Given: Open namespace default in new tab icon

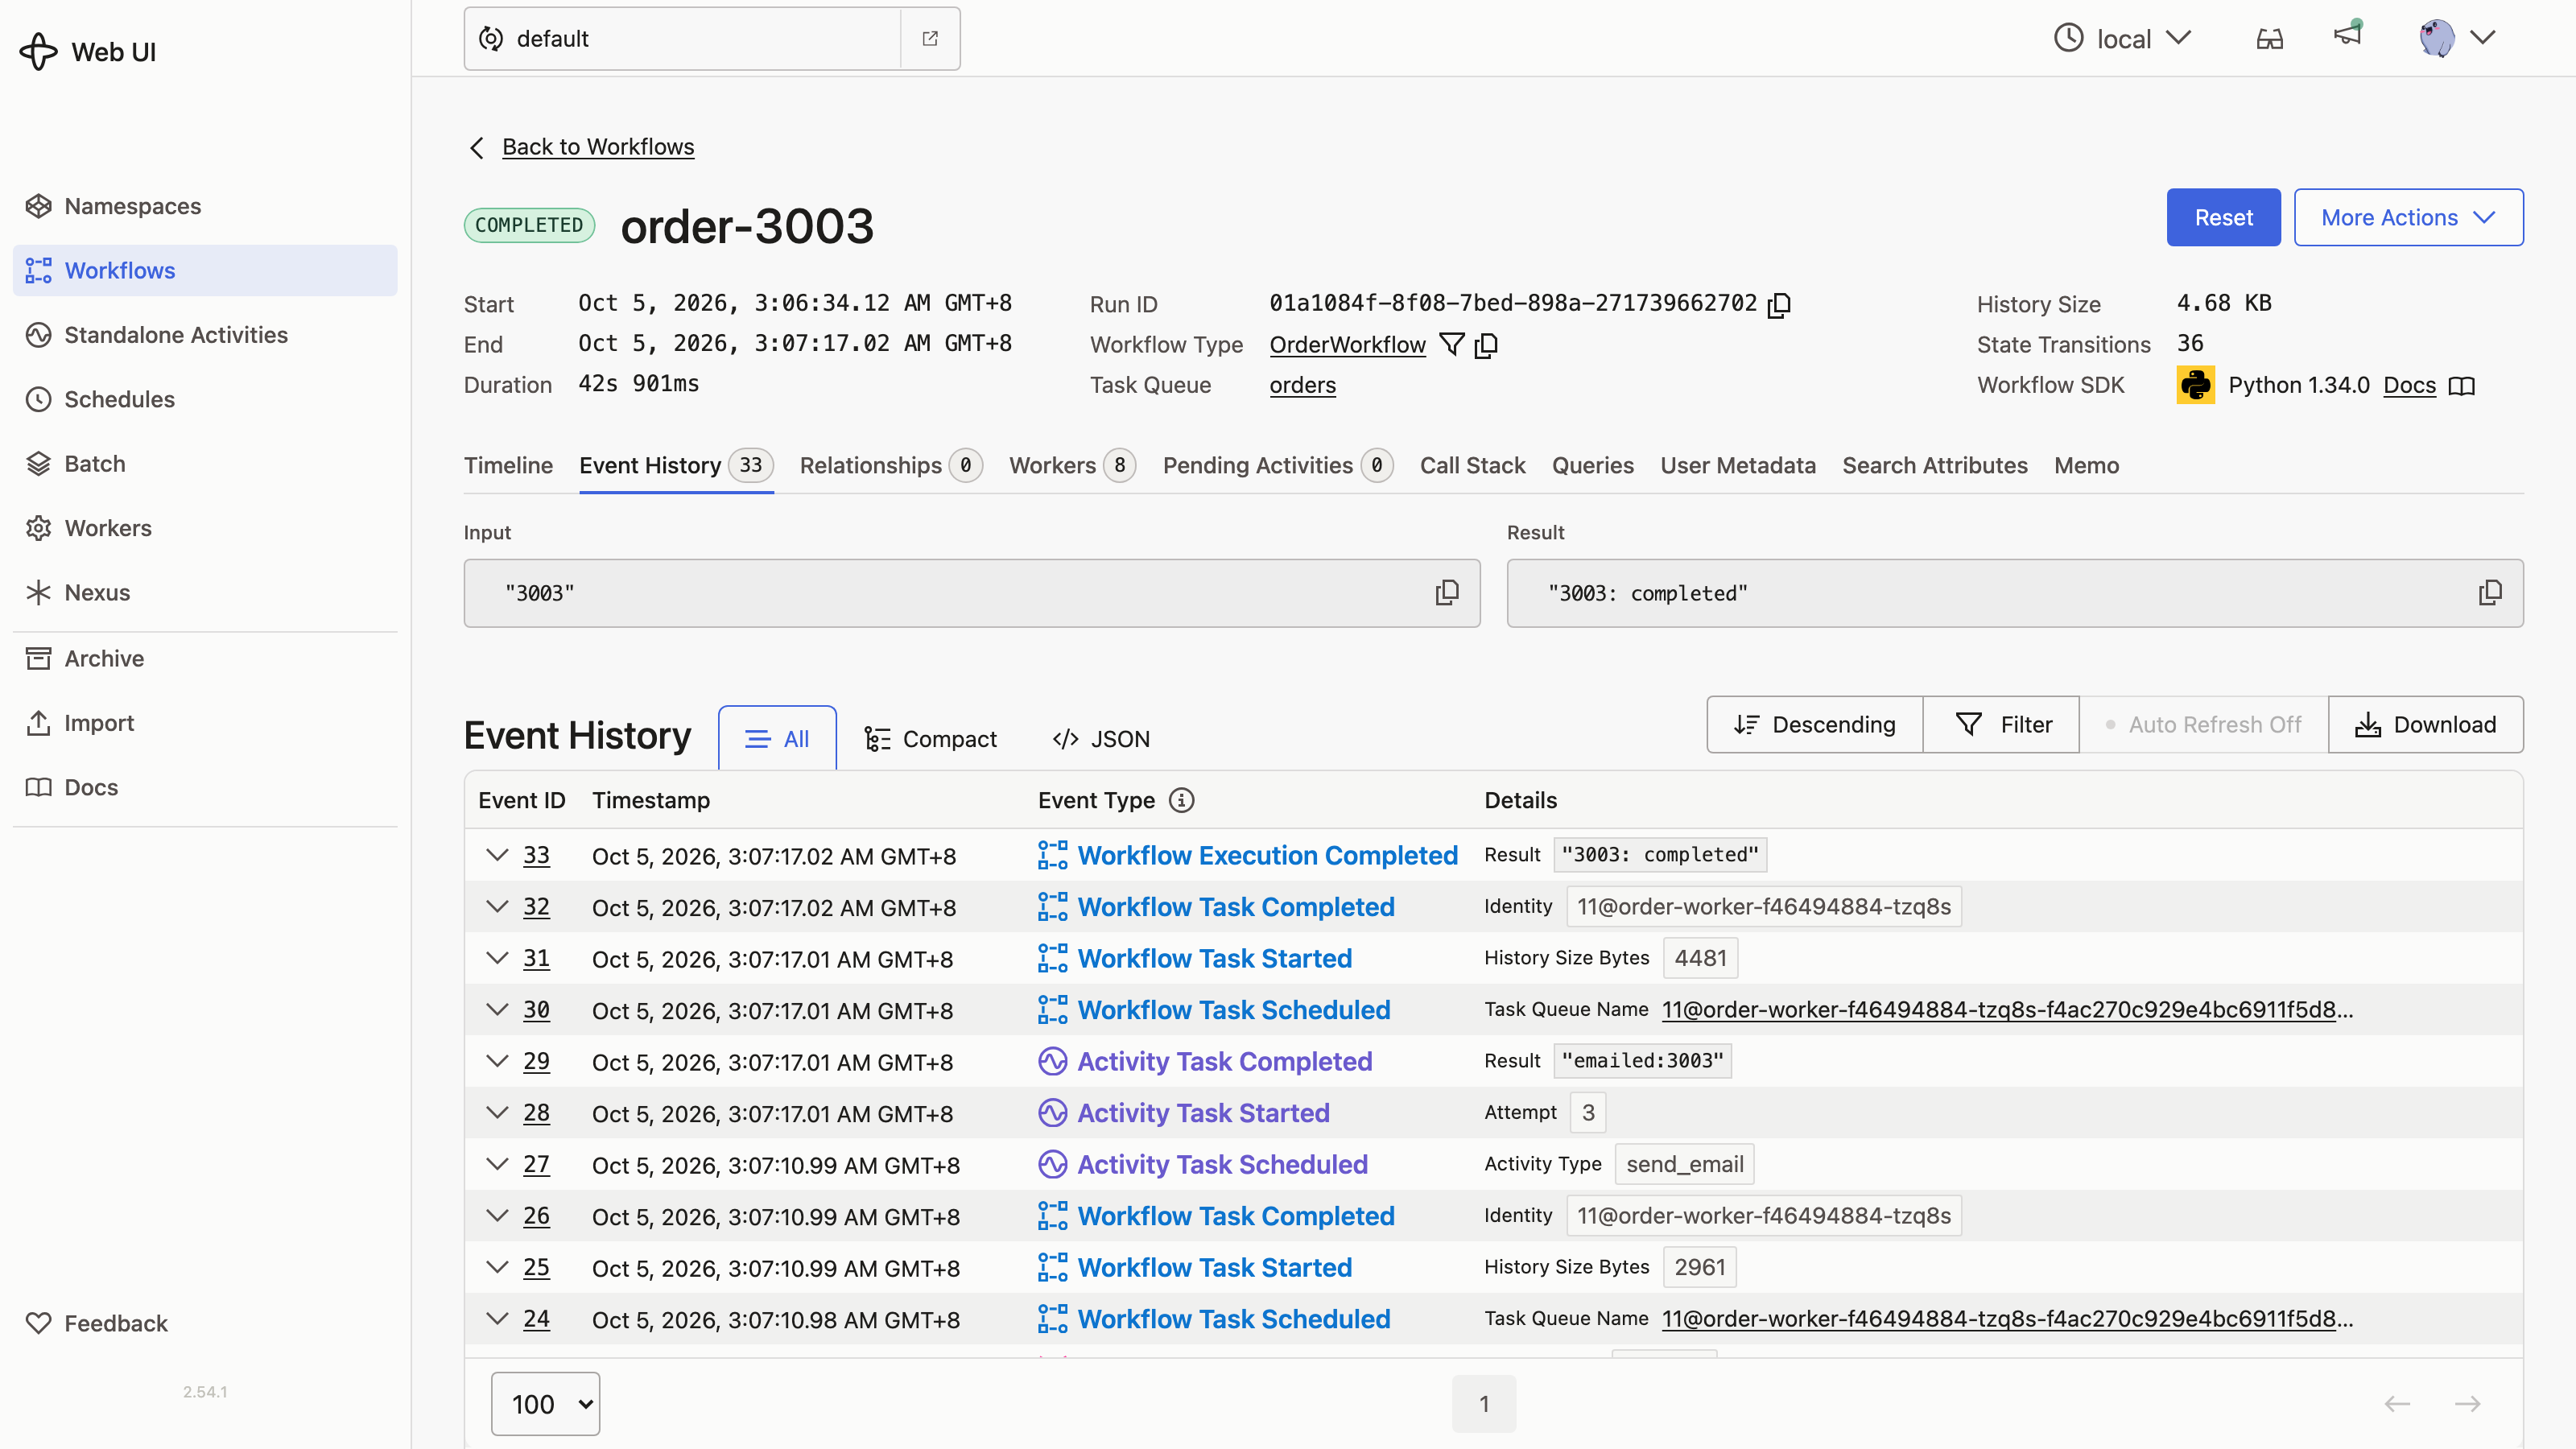Looking at the screenshot, I should tap(930, 38).
